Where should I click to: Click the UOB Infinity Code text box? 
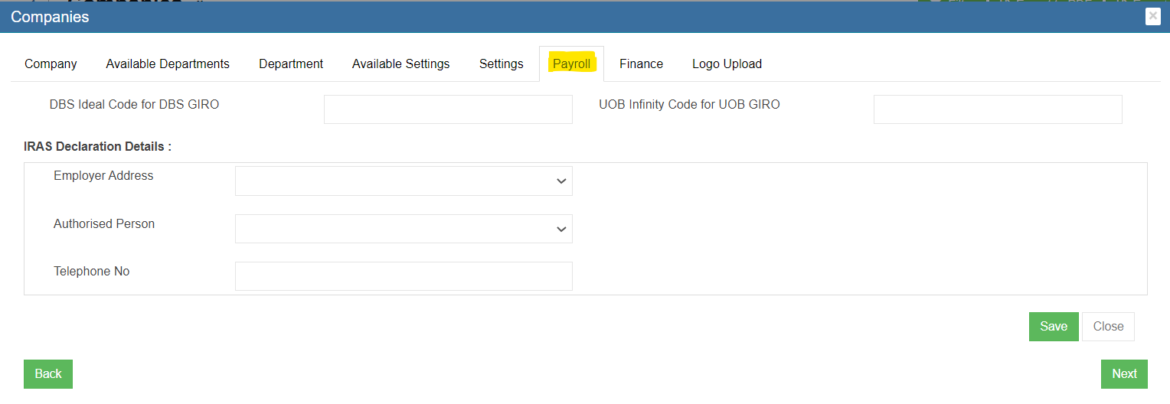coord(997,109)
